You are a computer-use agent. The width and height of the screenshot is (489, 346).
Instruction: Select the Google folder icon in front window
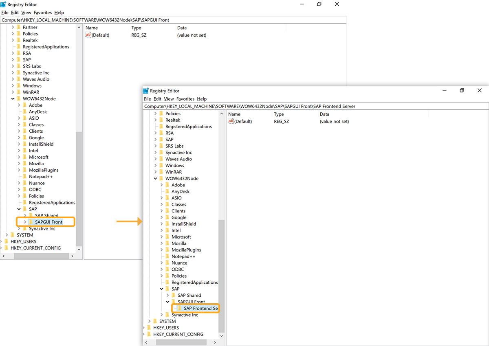coord(167,217)
